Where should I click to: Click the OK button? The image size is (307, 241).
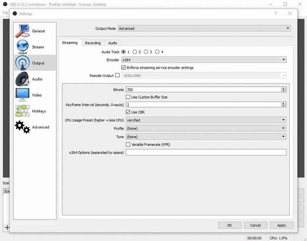pyautogui.click(x=230, y=225)
